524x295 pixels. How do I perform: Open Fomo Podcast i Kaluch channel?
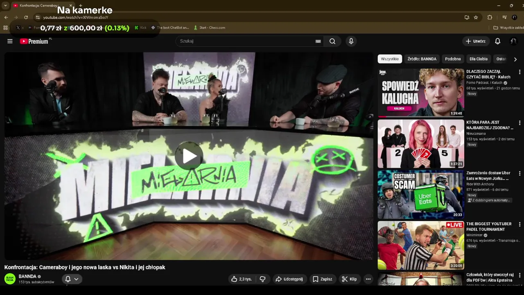(485, 83)
